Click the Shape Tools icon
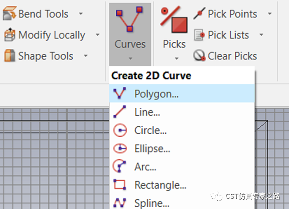The width and height of the screenshot is (289, 209). pos(10,55)
